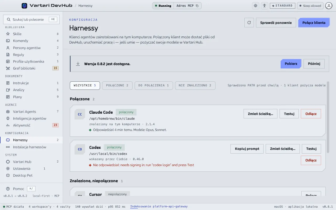
Task: Click Odłącz for Claude Code
Action: pyautogui.click(x=311, y=114)
